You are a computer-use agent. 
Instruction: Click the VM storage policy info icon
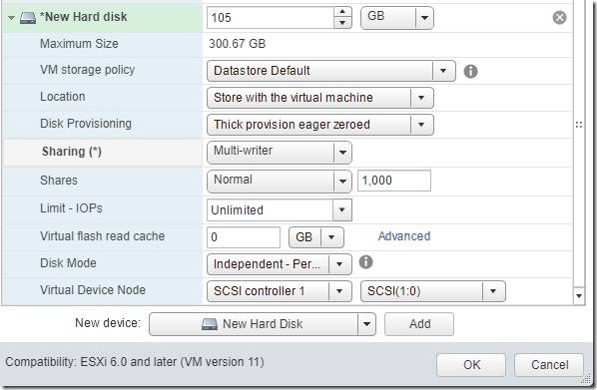point(470,71)
